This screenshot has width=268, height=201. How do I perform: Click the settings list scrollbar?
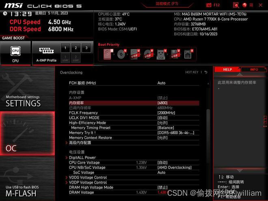[208, 137]
